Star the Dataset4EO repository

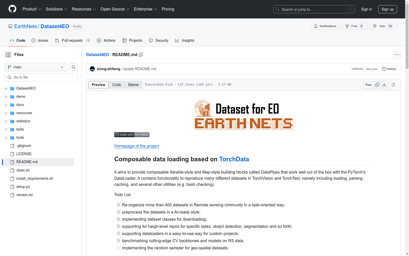click(383, 26)
